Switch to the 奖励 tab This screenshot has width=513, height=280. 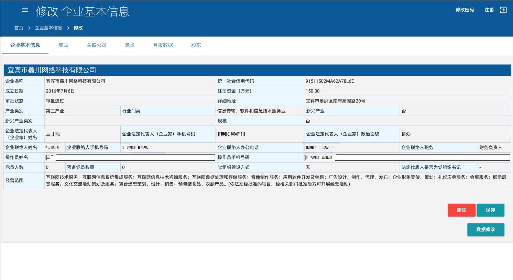coord(63,45)
